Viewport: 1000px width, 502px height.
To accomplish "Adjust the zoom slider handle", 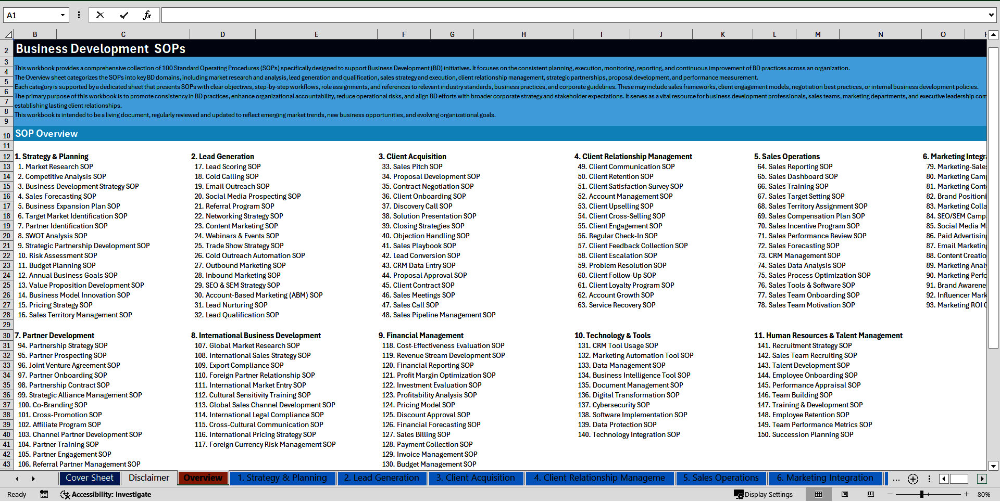I will (922, 494).
